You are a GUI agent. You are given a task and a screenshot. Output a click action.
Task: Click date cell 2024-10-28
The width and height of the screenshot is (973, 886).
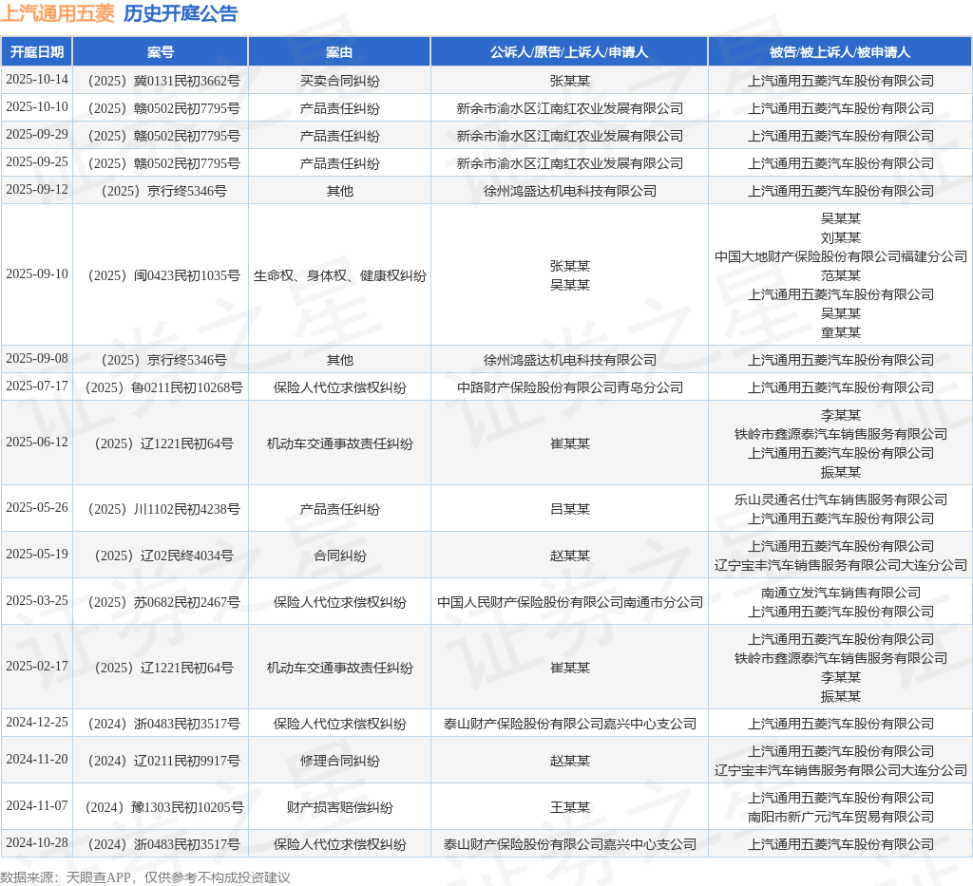pos(37,842)
